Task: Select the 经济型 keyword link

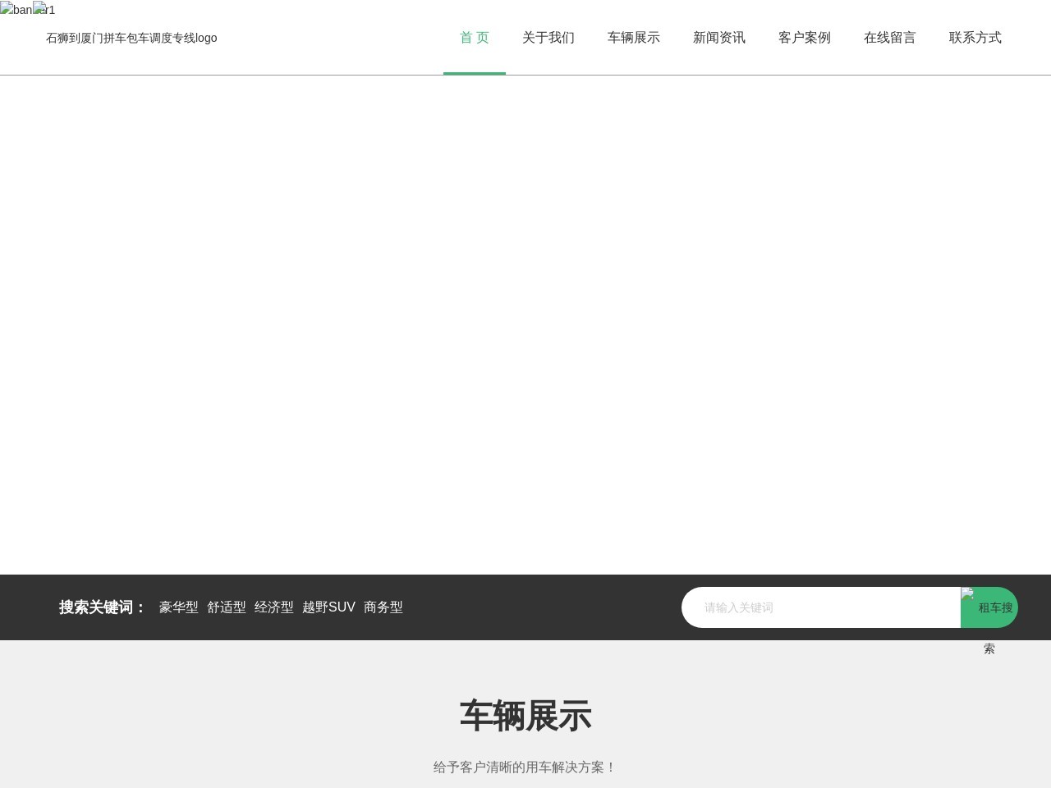Action: [x=274, y=607]
